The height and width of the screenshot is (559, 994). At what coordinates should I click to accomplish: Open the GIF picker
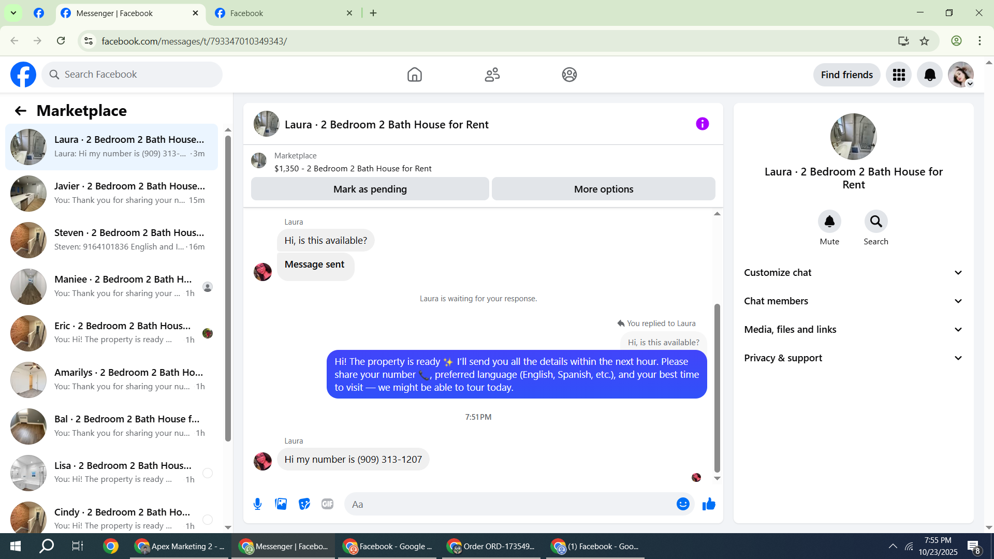click(327, 504)
